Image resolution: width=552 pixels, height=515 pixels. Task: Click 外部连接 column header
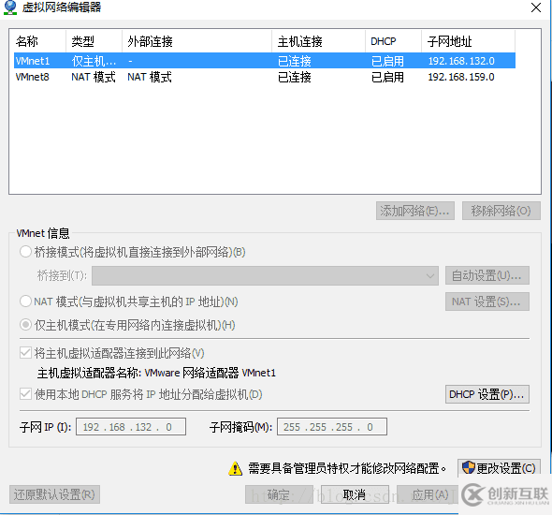pos(196,41)
